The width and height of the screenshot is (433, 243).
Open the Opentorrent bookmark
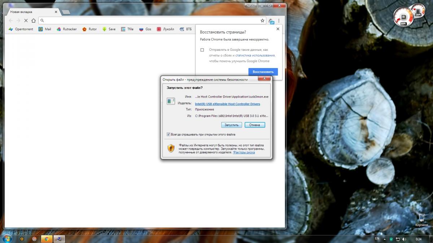(x=21, y=29)
